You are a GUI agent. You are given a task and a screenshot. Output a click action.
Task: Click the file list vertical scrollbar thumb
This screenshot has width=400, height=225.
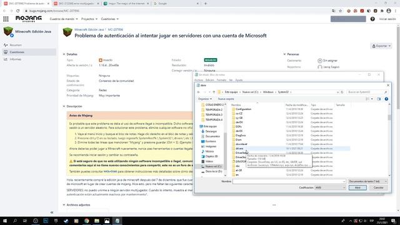pyautogui.click(x=389, y=117)
